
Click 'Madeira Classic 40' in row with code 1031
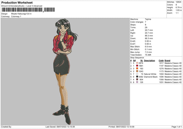coord(173,82)
